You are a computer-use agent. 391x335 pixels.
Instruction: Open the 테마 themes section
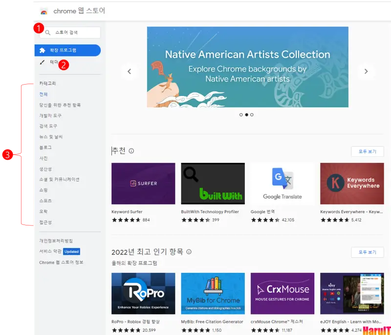click(54, 62)
